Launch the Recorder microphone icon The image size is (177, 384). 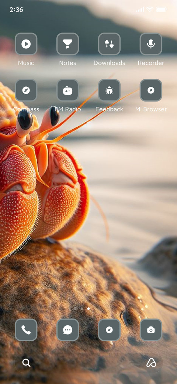(x=151, y=44)
